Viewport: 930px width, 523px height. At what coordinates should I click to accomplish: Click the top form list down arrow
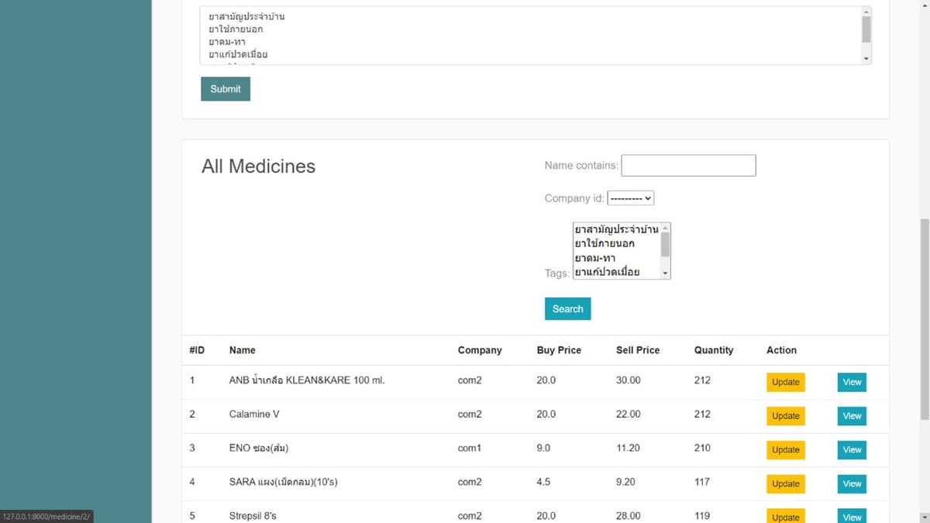(x=866, y=59)
